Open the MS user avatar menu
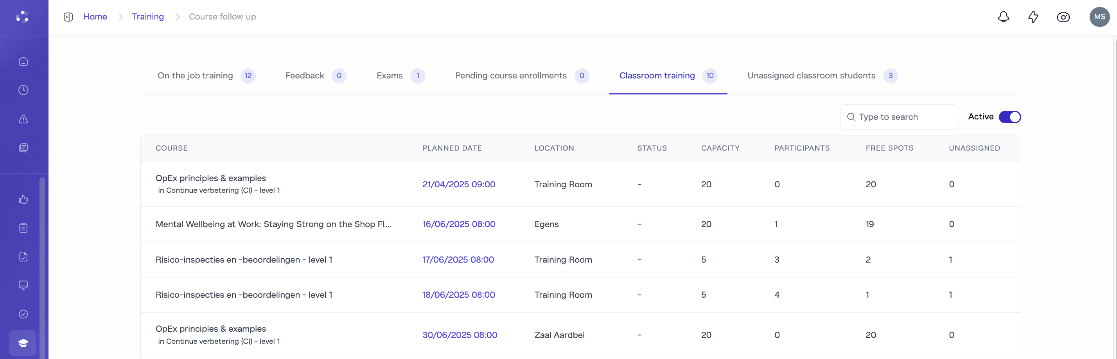1117x359 pixels. click(x=1099, y=17)
